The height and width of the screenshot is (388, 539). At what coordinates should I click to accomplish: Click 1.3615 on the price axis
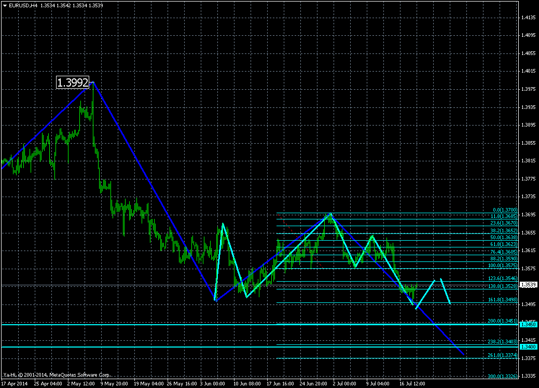click(x=529, y=251)
